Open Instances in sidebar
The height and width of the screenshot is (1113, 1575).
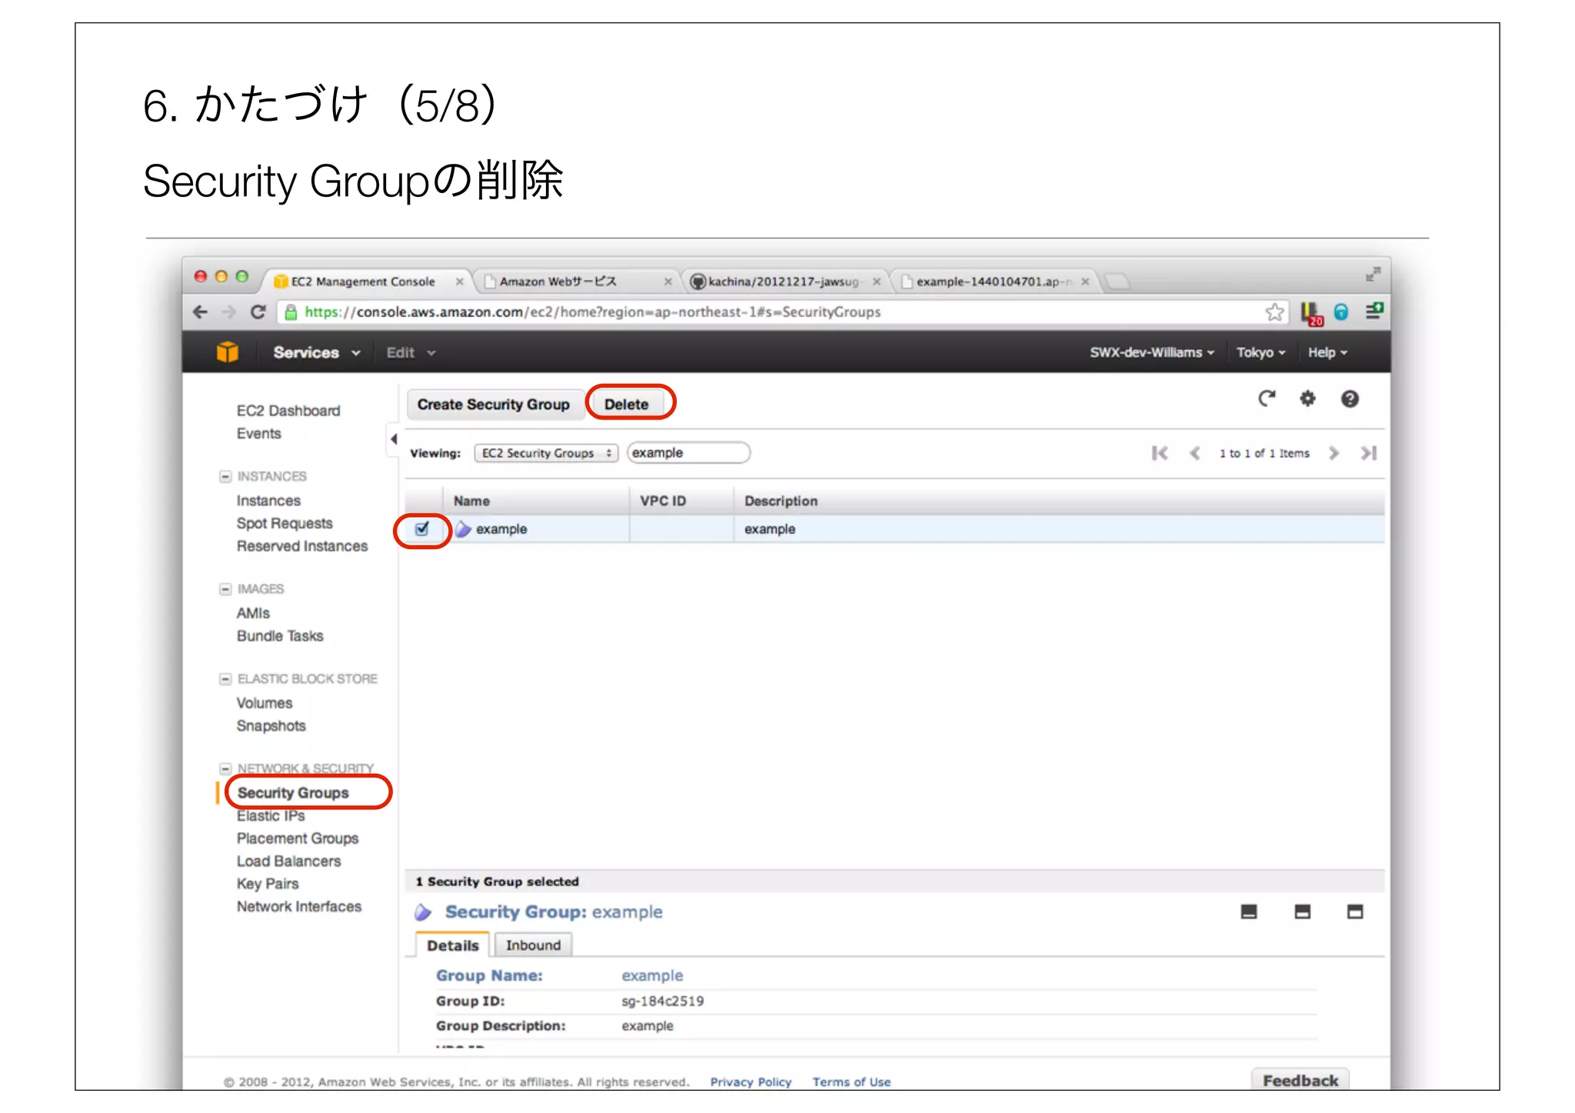[268, 501]
